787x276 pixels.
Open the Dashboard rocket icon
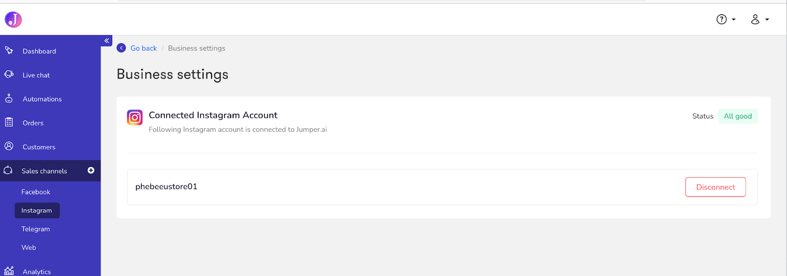9,51
